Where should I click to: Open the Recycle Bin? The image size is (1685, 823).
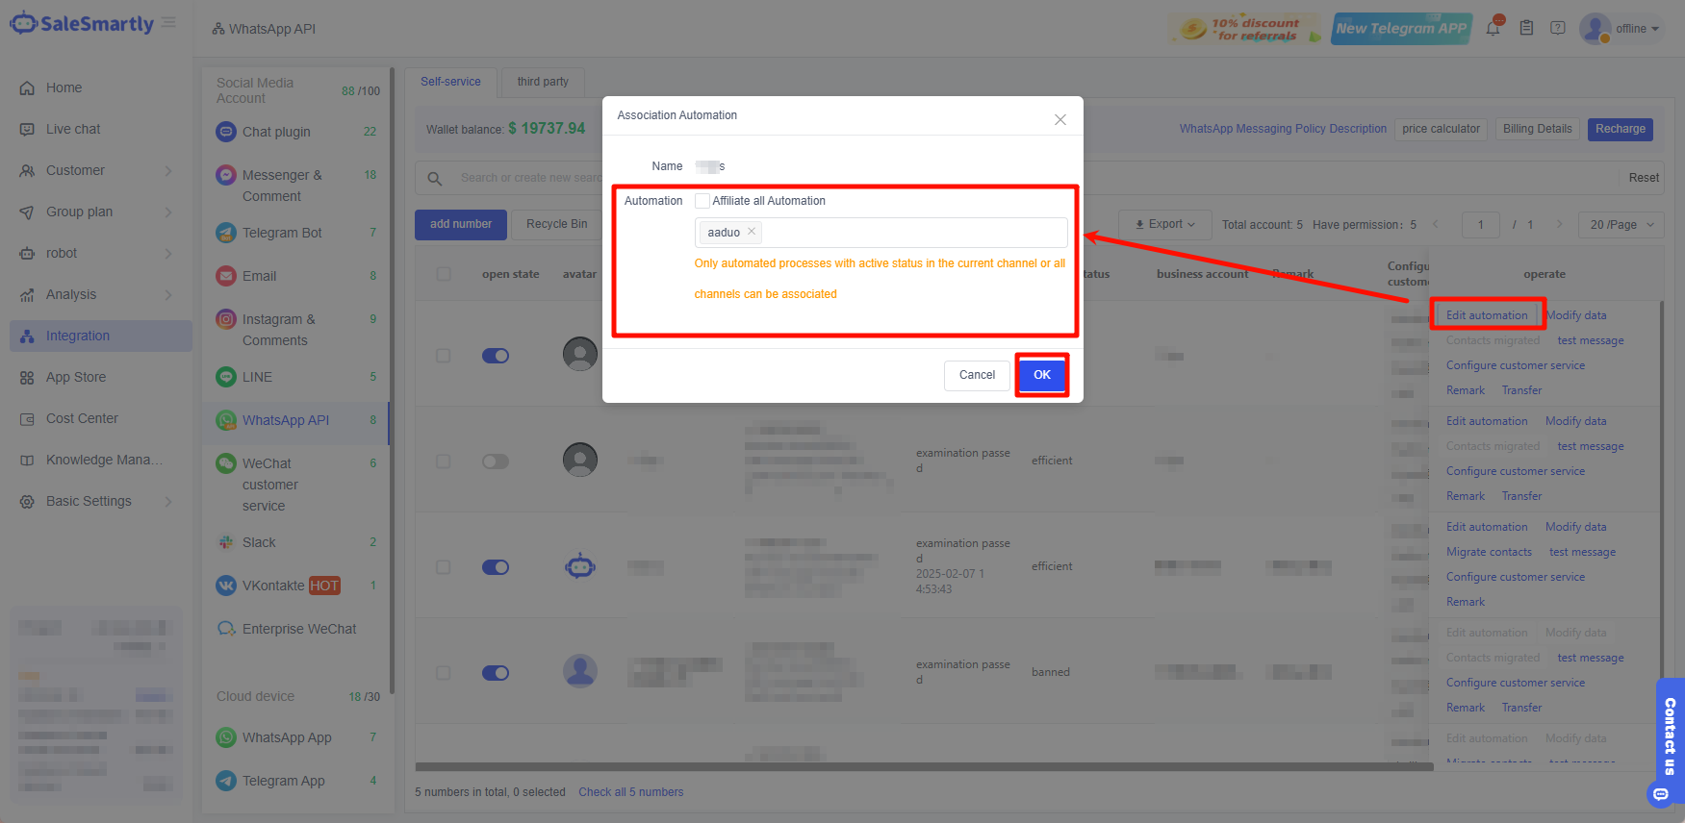[556, 224]
